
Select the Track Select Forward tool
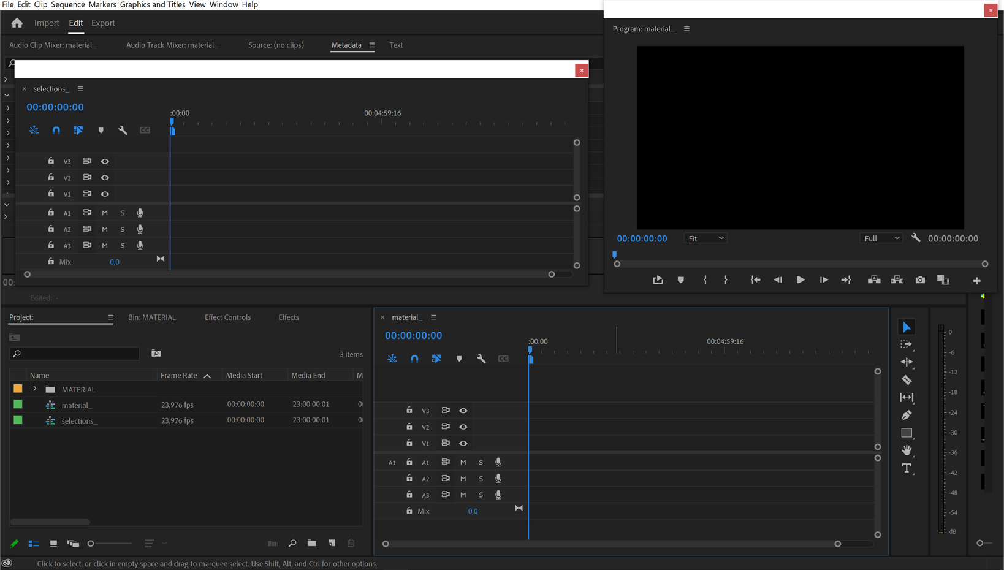(x=907, y=344)
